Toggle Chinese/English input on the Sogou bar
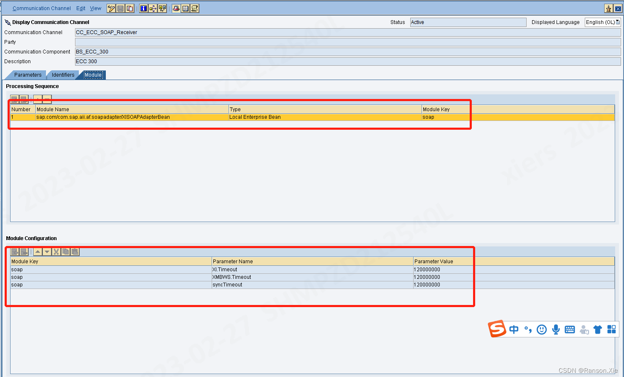This screenshot has height=377, width=624. click(x=514, y=329)
